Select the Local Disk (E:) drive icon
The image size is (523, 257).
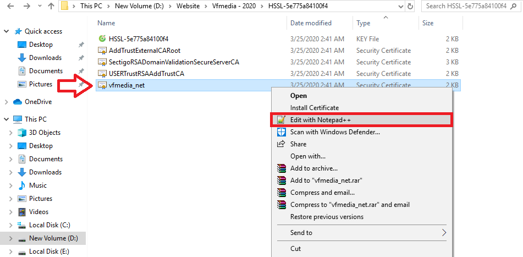(x=21, y=251)
